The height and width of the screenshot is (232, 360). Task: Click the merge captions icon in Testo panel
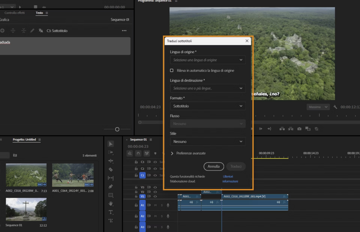24,31
